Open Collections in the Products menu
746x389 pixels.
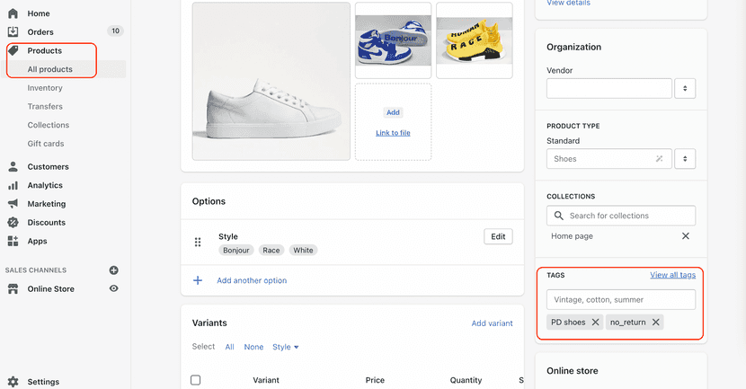coord(49,125)
